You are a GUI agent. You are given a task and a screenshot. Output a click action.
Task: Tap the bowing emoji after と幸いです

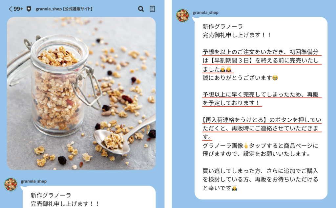[234, 188]
